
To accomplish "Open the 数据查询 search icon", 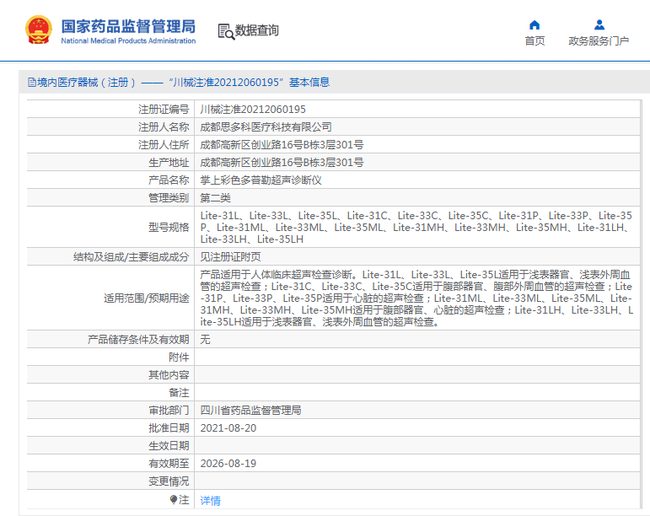I will pyautogui.click(x=226, y=31).
